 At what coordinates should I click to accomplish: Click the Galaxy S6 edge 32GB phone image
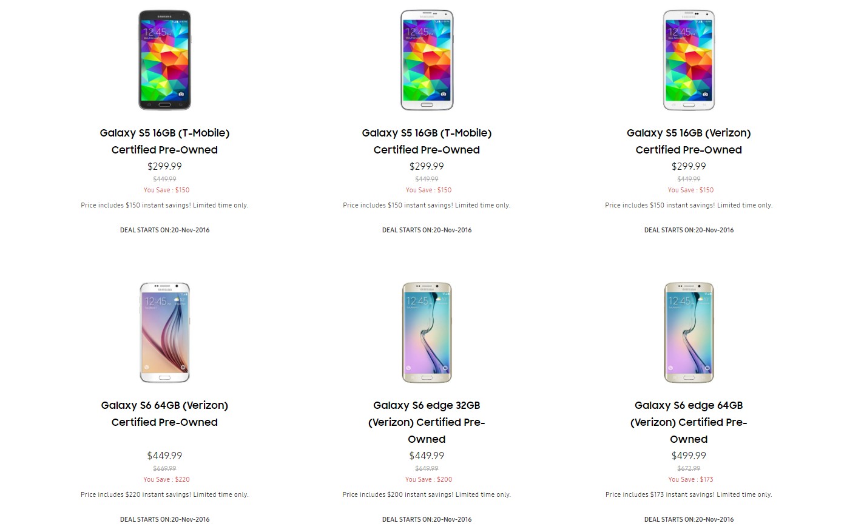[x=427, y=332]
